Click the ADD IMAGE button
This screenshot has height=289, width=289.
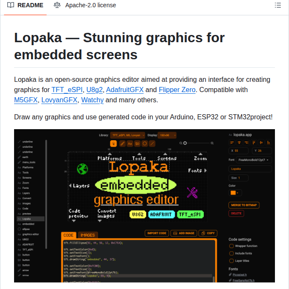(184, 233)
